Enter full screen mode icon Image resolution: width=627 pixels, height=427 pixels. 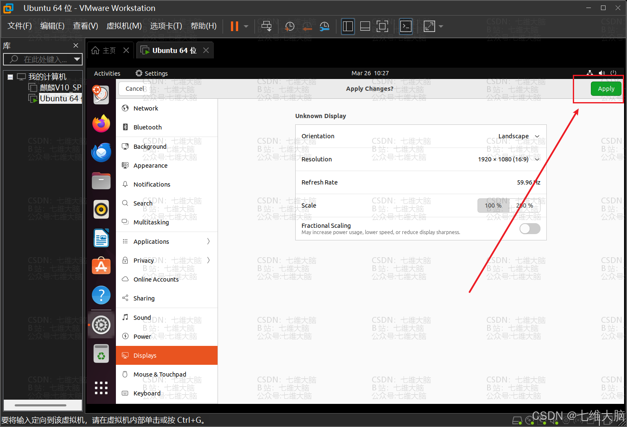(382, 26)
